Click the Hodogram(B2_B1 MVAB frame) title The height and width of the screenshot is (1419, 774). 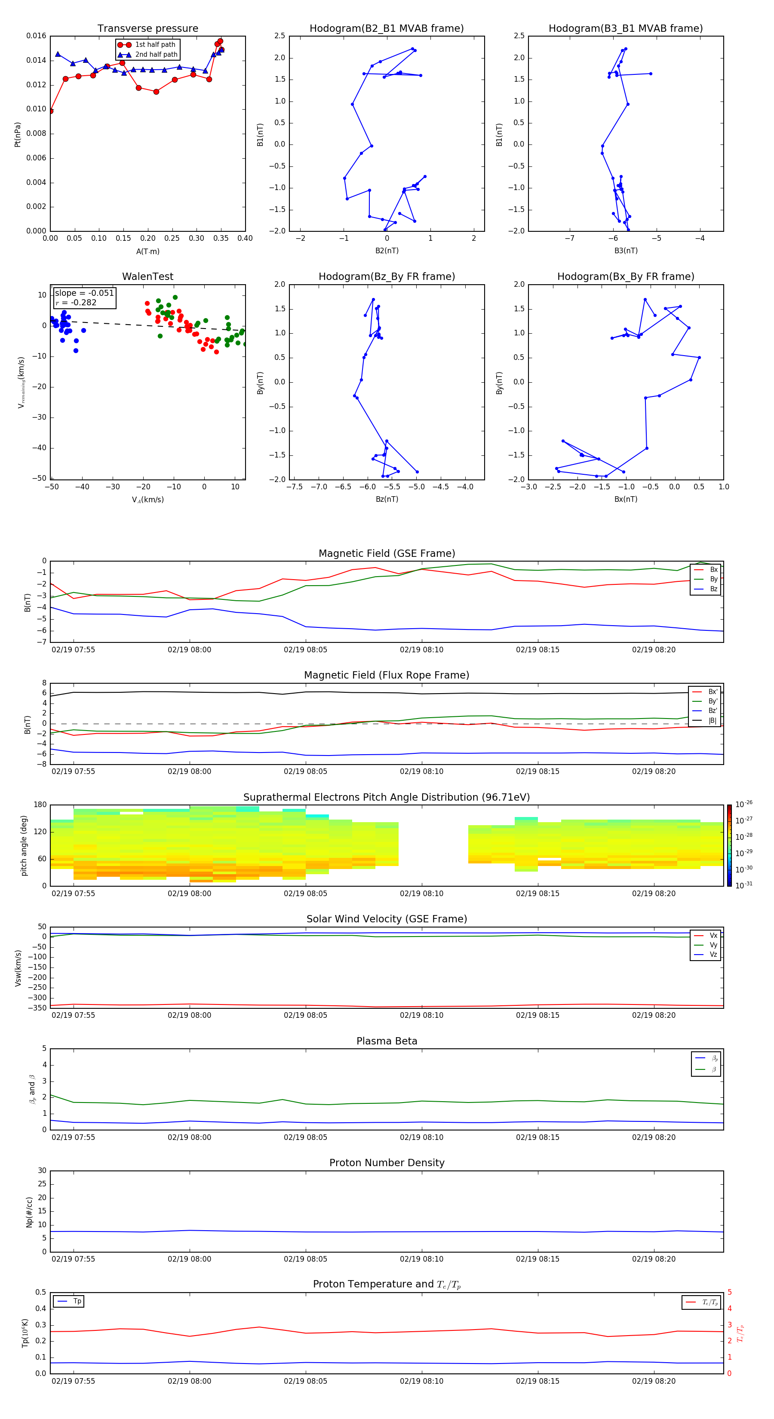[x=387, y=29]
